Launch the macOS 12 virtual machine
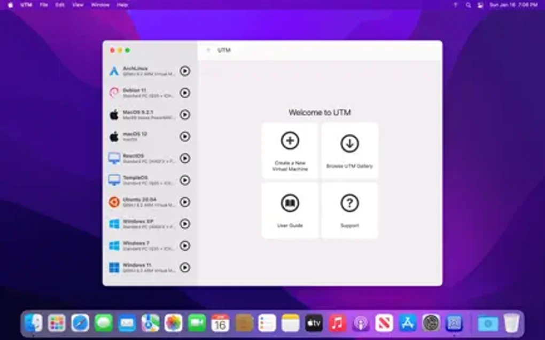The image size is (545, 340). 185,137
